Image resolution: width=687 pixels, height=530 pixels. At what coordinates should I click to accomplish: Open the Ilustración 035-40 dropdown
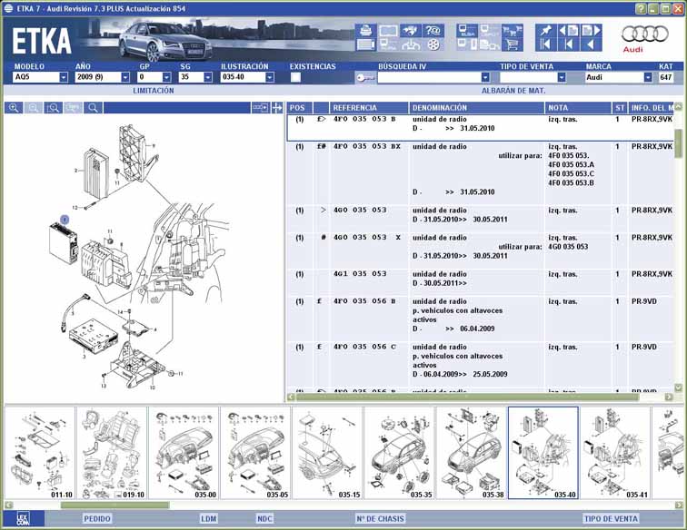point(270,77)
